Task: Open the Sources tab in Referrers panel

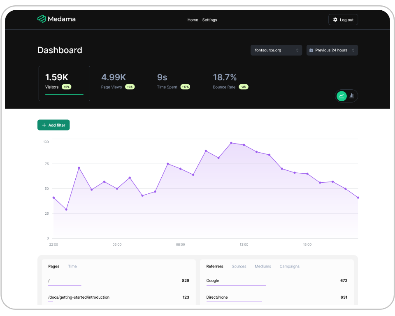Action: tap(239, 266)
